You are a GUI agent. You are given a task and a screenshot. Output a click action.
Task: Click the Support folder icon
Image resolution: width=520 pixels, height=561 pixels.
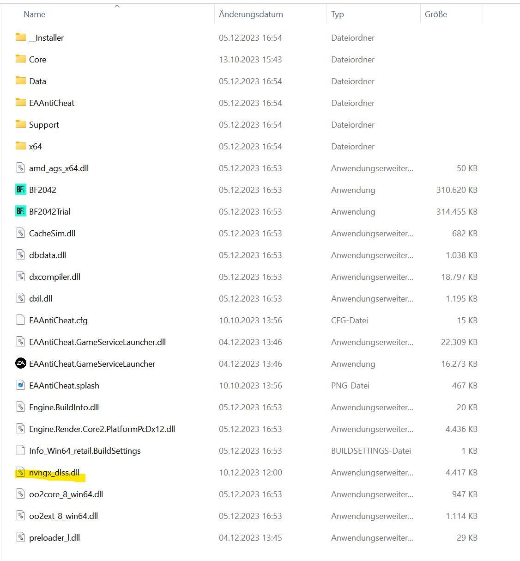click(21, 124)
